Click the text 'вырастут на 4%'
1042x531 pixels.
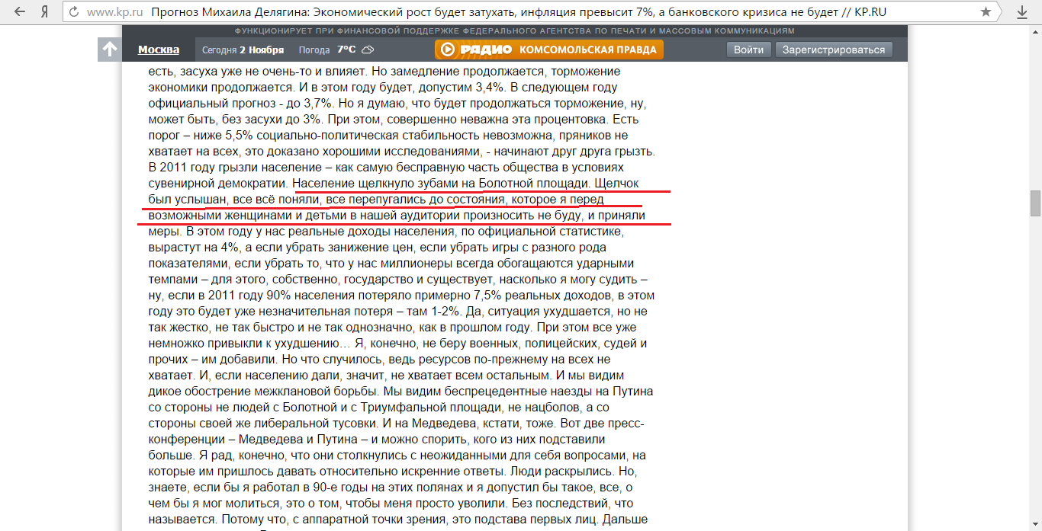tap(194, 248)
